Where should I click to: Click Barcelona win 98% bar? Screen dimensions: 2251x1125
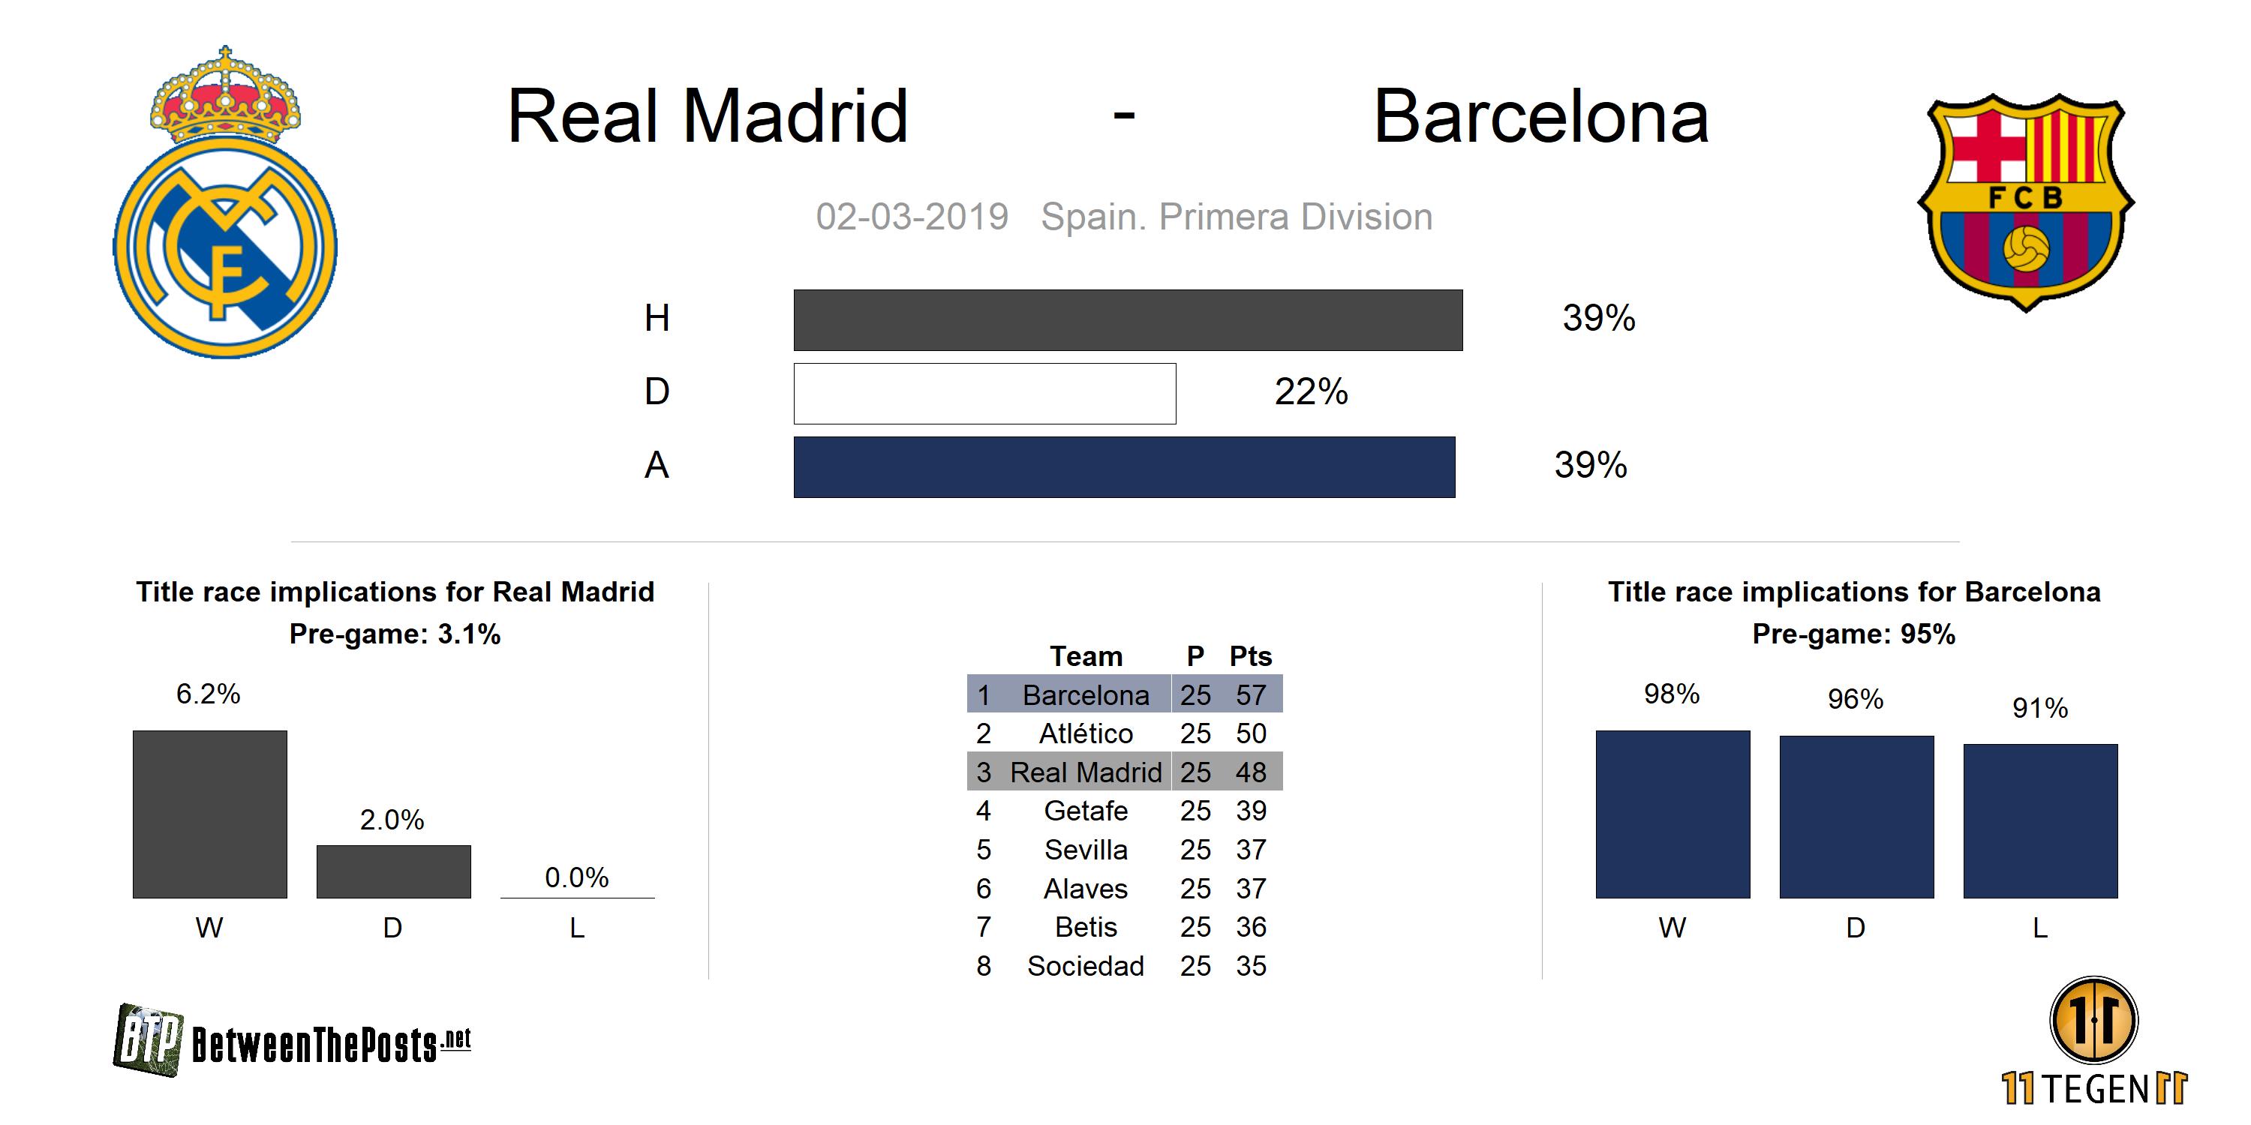1672,814
